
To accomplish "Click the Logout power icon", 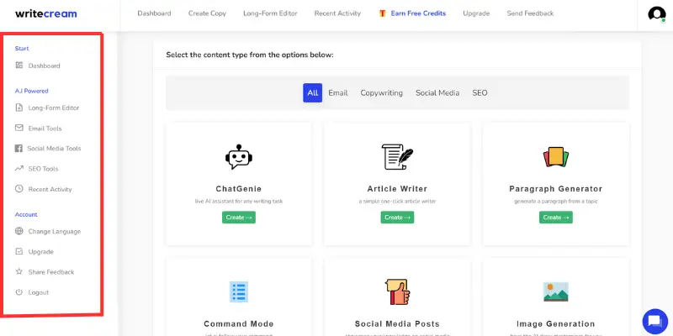I will (19, 291).
